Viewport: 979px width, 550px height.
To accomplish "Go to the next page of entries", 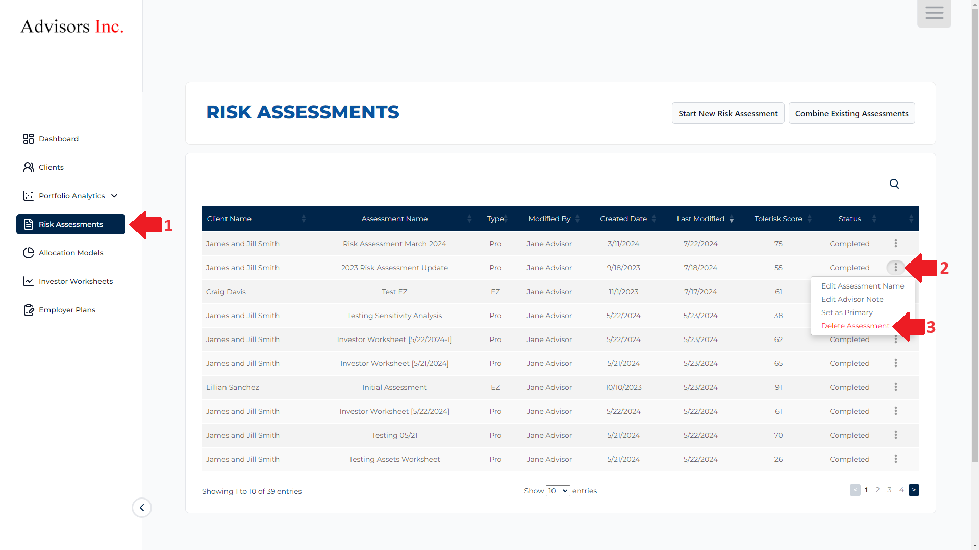I will (x=913, y=490).
